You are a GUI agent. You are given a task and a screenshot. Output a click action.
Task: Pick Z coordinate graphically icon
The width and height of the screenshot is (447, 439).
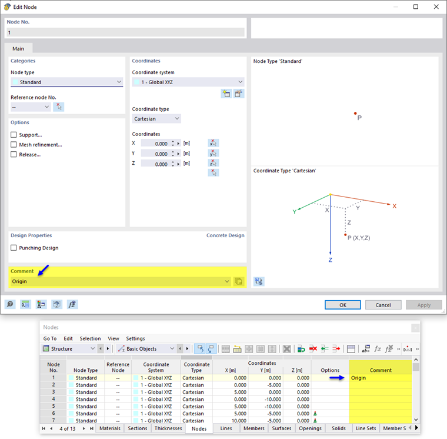(x=214, y=163)
